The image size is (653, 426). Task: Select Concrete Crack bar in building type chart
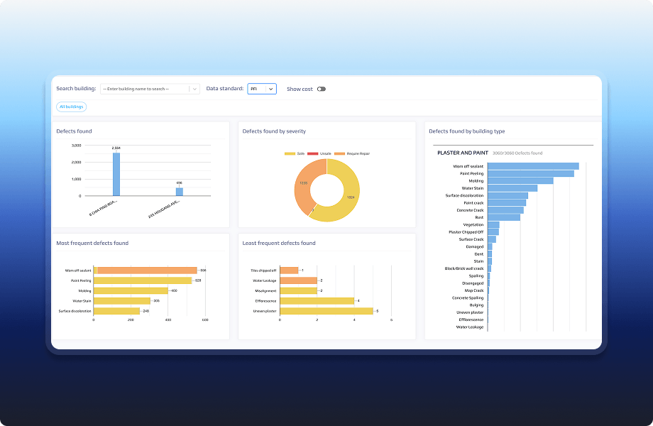click(x=505, y=210)
